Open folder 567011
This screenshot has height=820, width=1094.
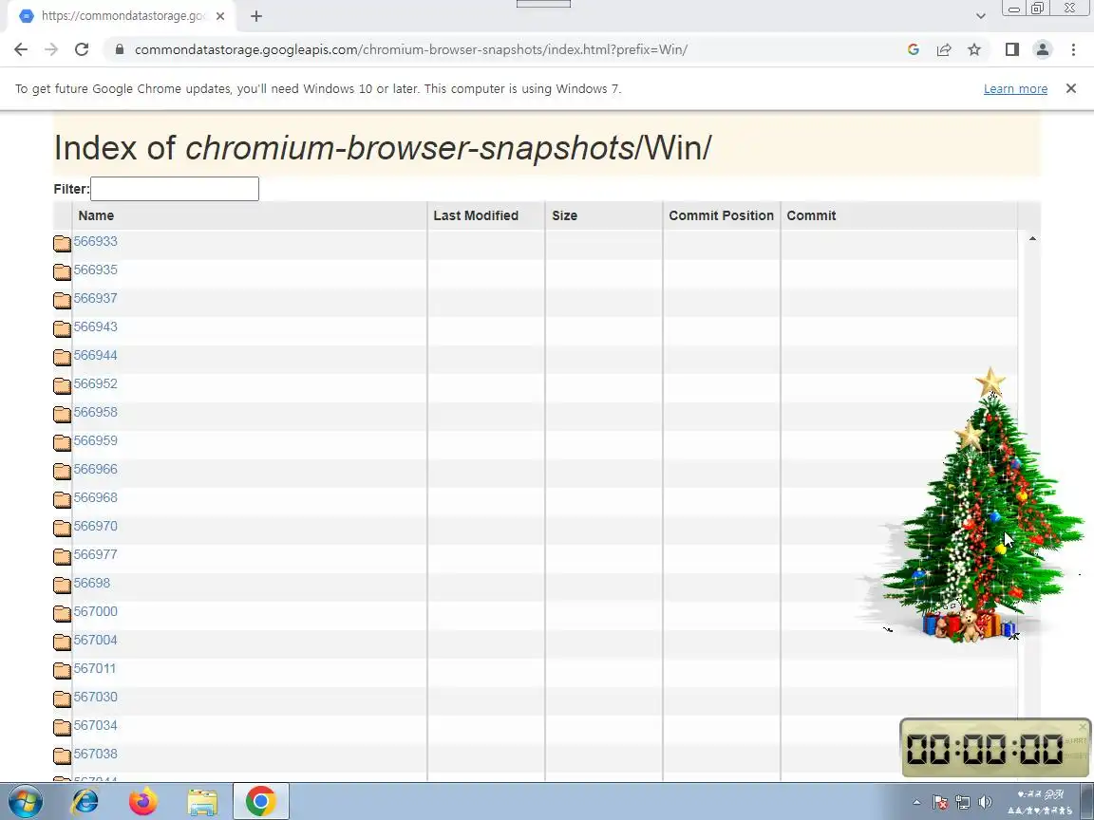coord(95,669)
